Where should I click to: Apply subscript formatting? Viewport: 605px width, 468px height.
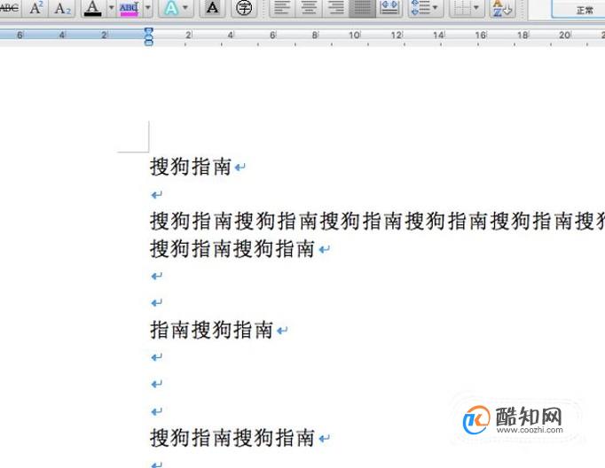[x=62, y=8]
